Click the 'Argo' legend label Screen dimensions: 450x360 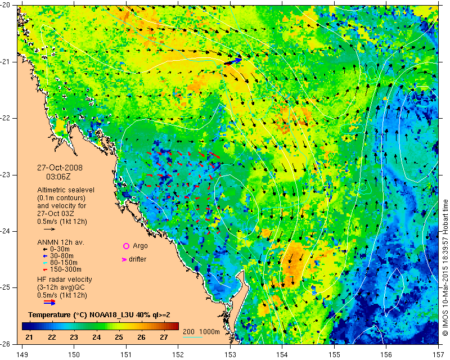tap(140, 246)
